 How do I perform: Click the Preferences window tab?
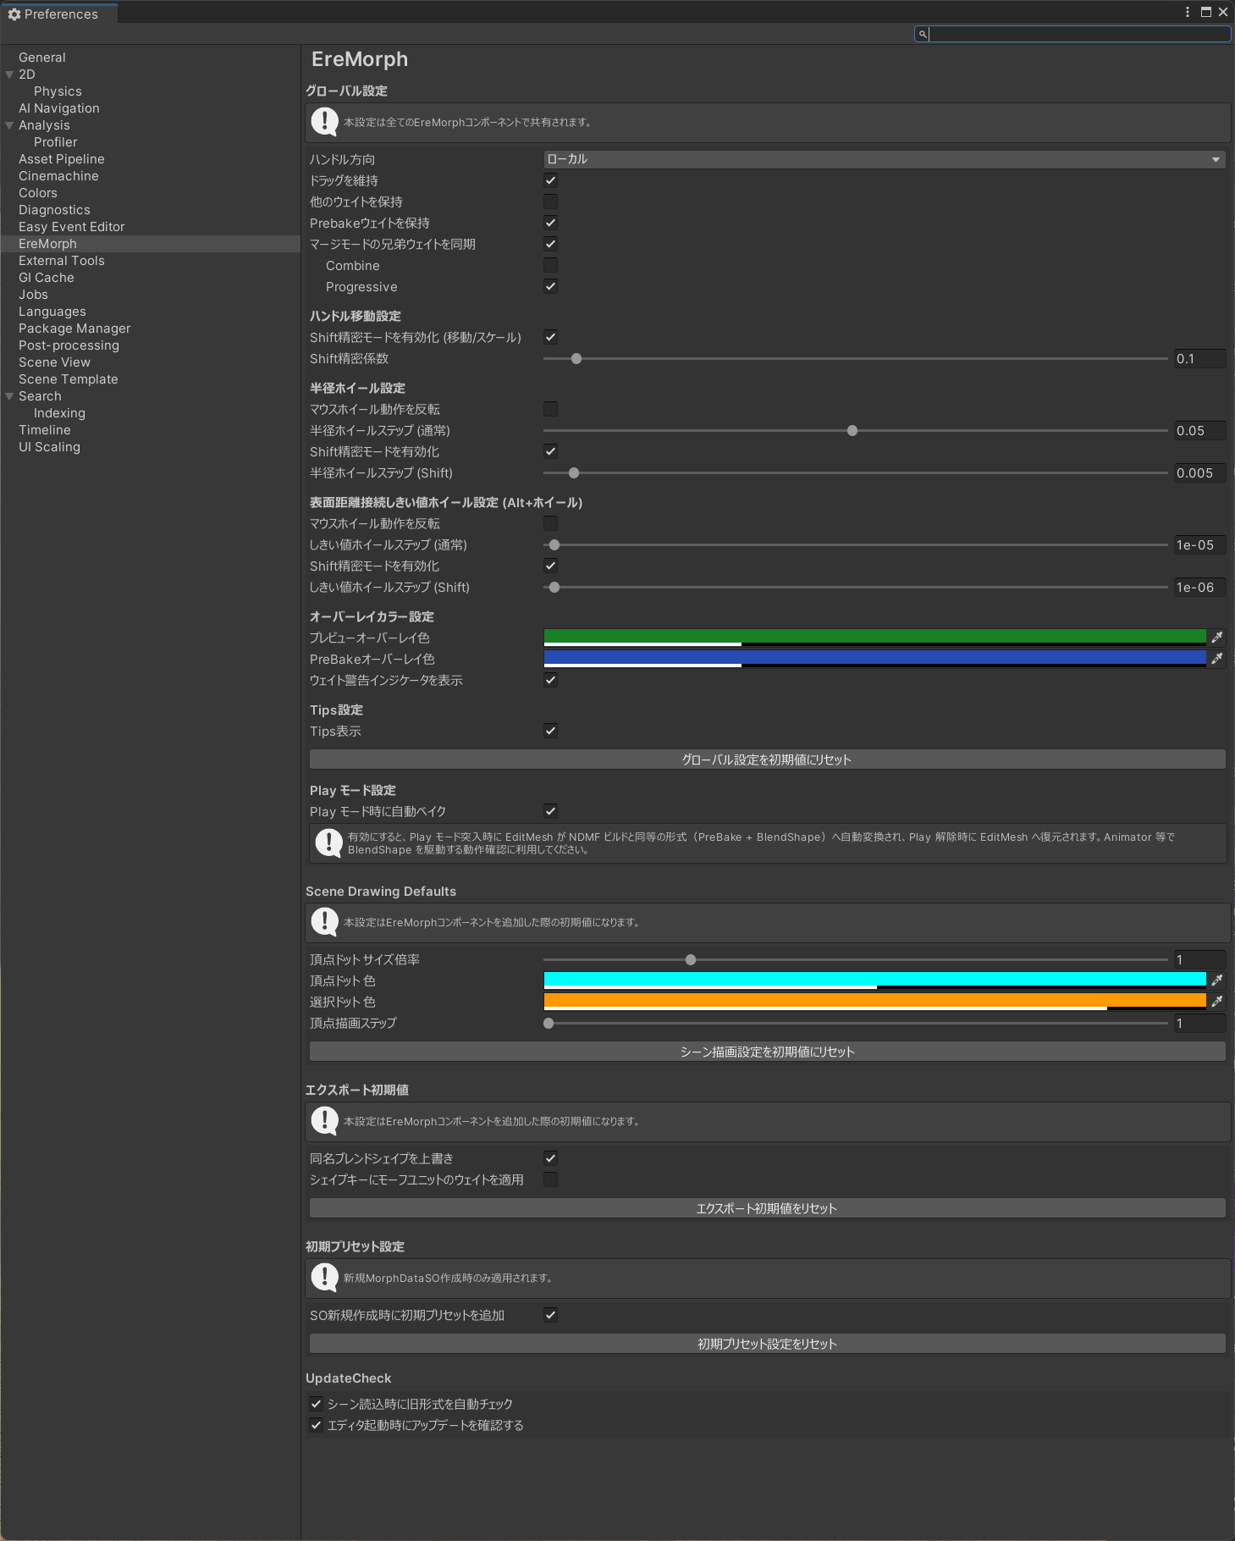[x=58, y=14]
